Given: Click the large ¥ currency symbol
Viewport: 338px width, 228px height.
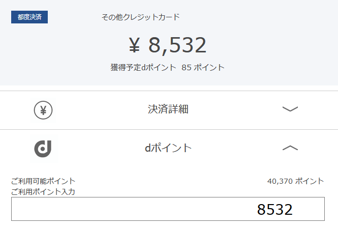Looking at the screenshot, I should point(135,45).
